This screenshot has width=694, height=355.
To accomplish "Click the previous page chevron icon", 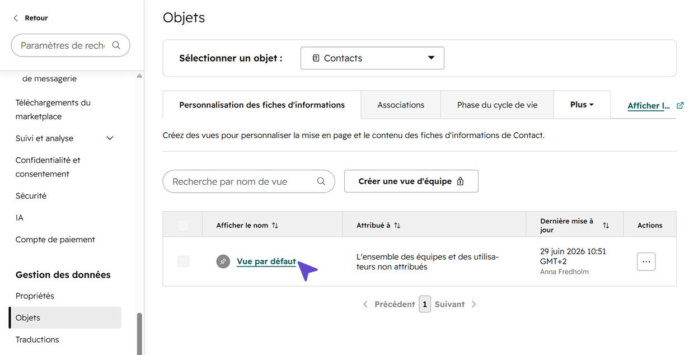I will click(x=365, y=304).
